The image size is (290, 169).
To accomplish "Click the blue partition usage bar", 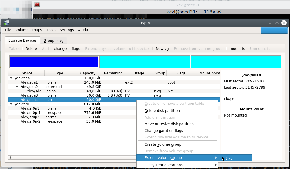I will tap(53, 61).
